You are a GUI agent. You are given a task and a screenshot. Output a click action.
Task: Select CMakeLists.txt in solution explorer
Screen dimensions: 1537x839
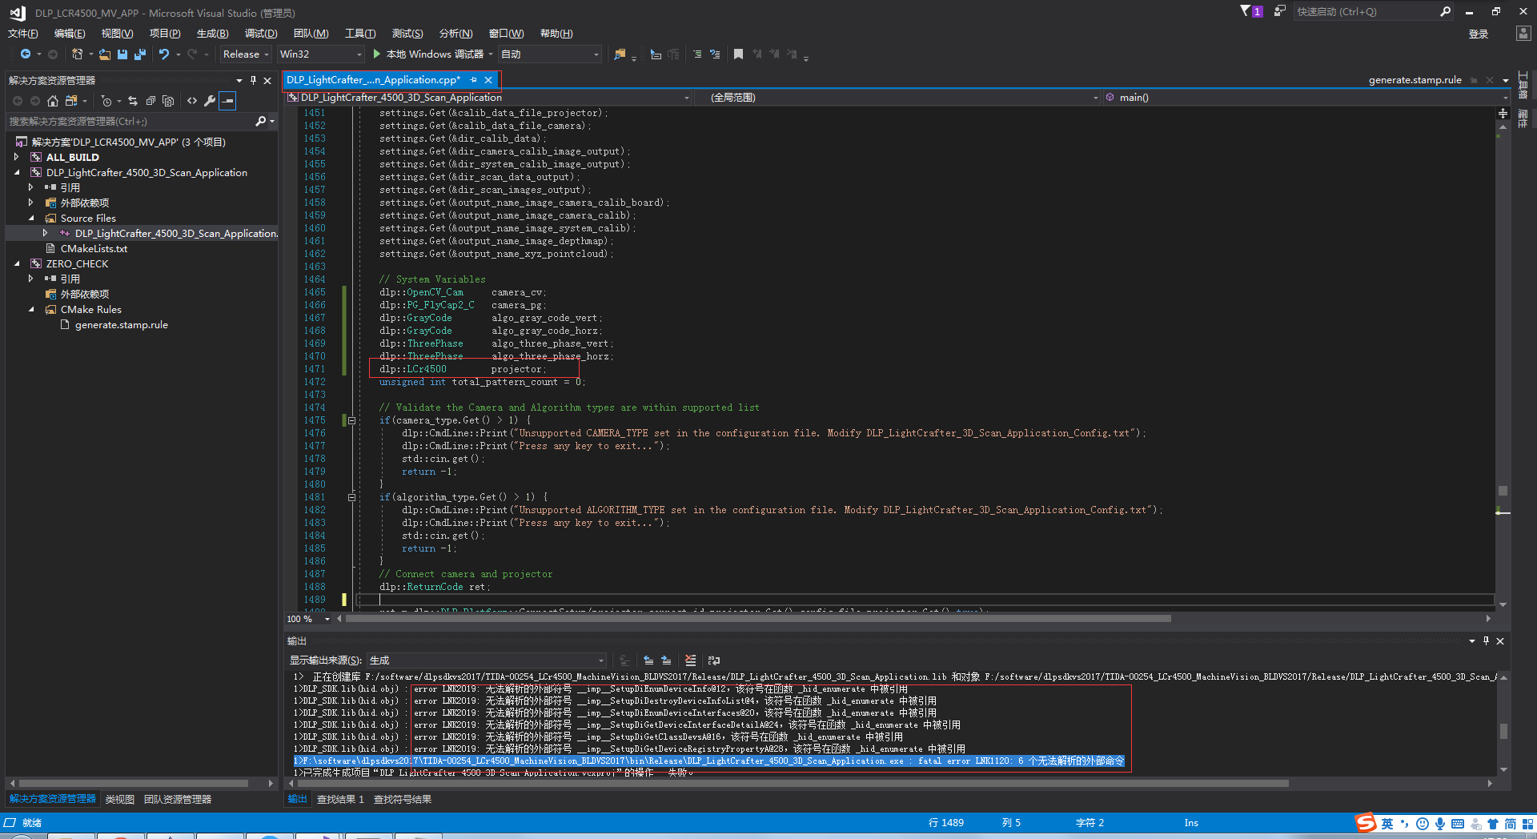pyautogui.click(x=94, y=249)
